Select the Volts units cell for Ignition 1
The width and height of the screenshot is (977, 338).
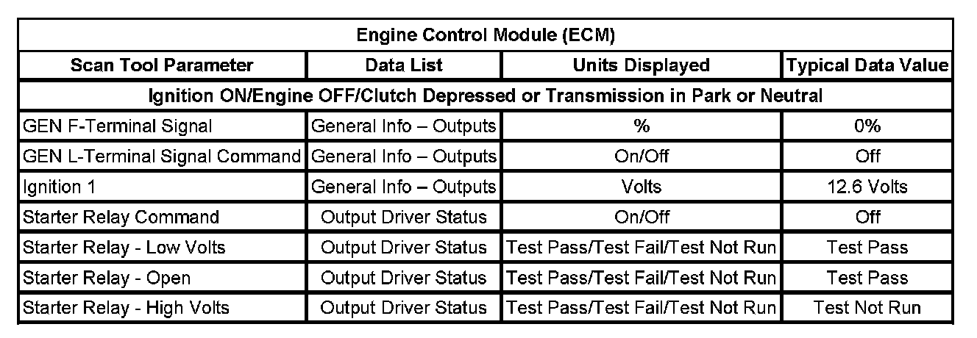coord(641,187)
